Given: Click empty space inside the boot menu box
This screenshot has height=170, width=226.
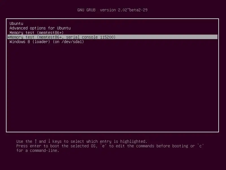Looking at the screenshot, I should pos(112,87).
